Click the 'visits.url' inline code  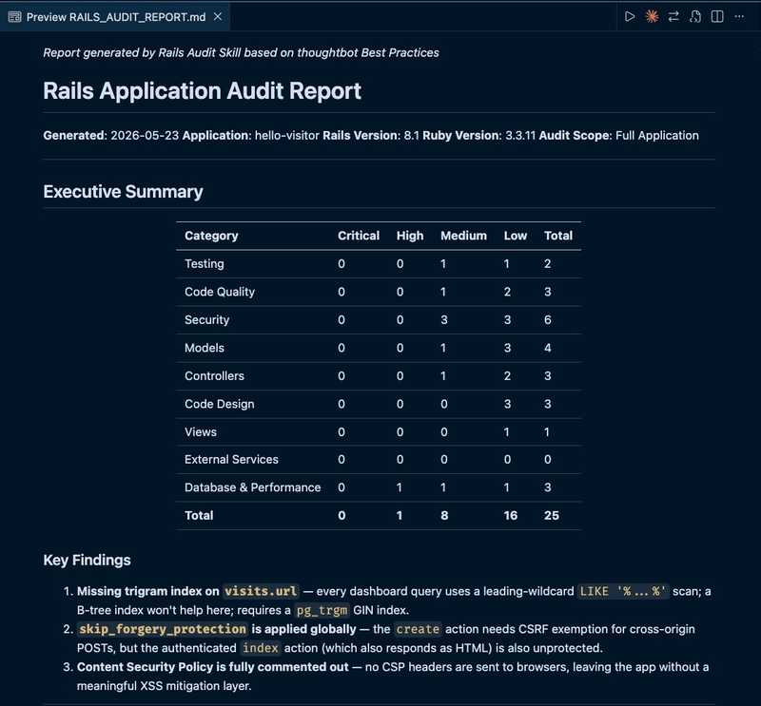pyautogui.click(x=261, y=591)
